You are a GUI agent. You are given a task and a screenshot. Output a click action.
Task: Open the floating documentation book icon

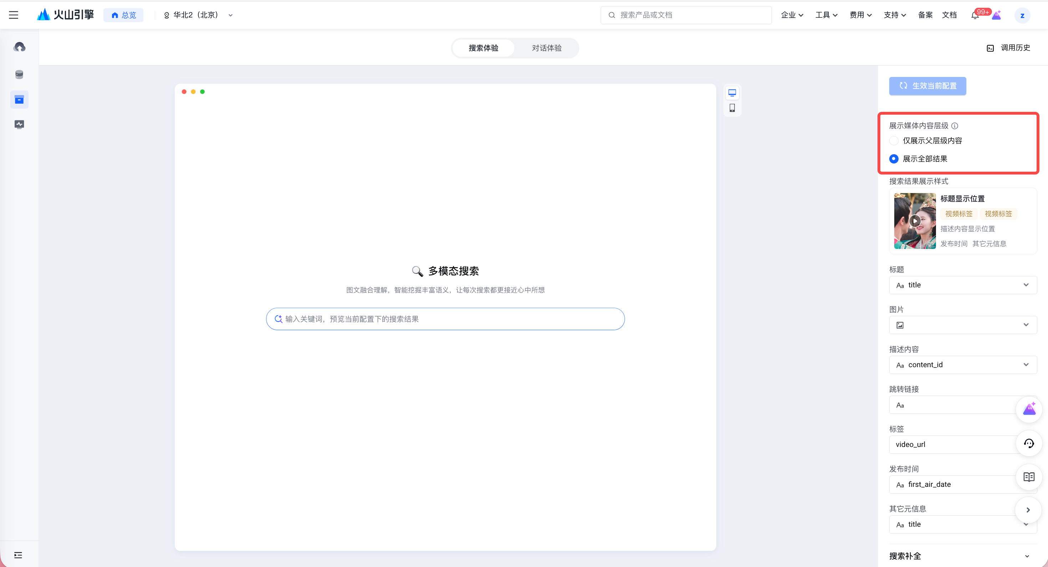pyautogui.click(x=1028, y=477)
